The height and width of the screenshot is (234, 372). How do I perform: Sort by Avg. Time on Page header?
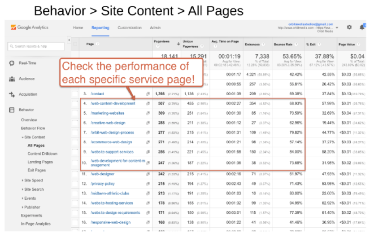pyautogui.click(x=225, y=42)
